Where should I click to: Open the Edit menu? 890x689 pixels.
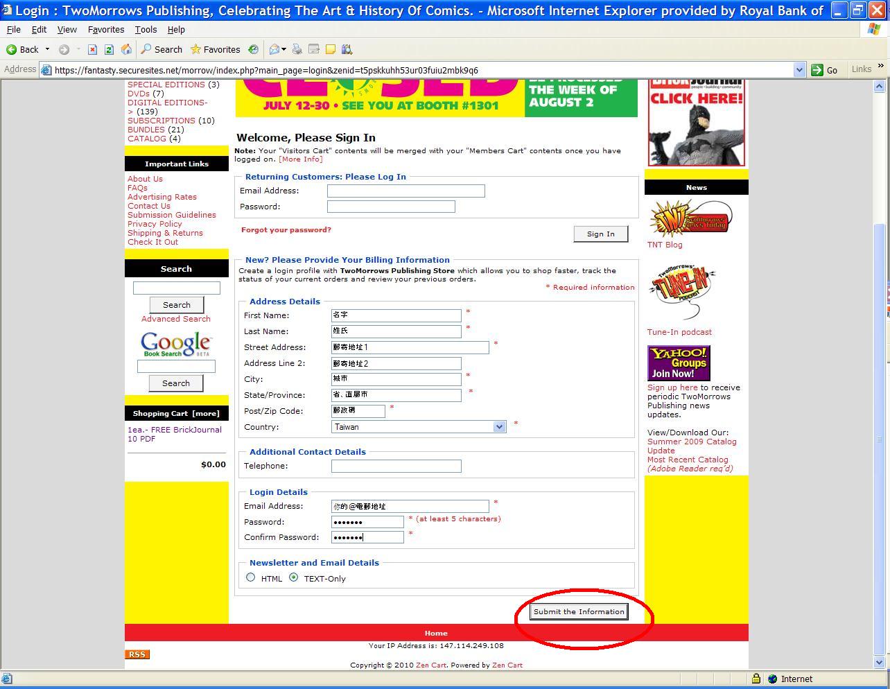[39, 30]
